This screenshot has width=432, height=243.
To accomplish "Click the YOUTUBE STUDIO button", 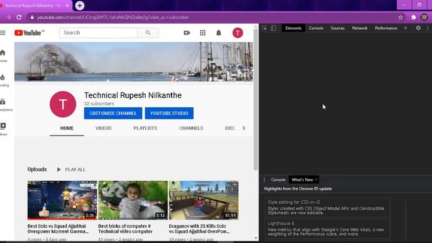I will (169, 113).
